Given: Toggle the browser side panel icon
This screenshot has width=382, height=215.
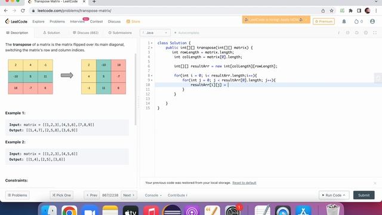Looking at the screenshot, I should point(359,11).
